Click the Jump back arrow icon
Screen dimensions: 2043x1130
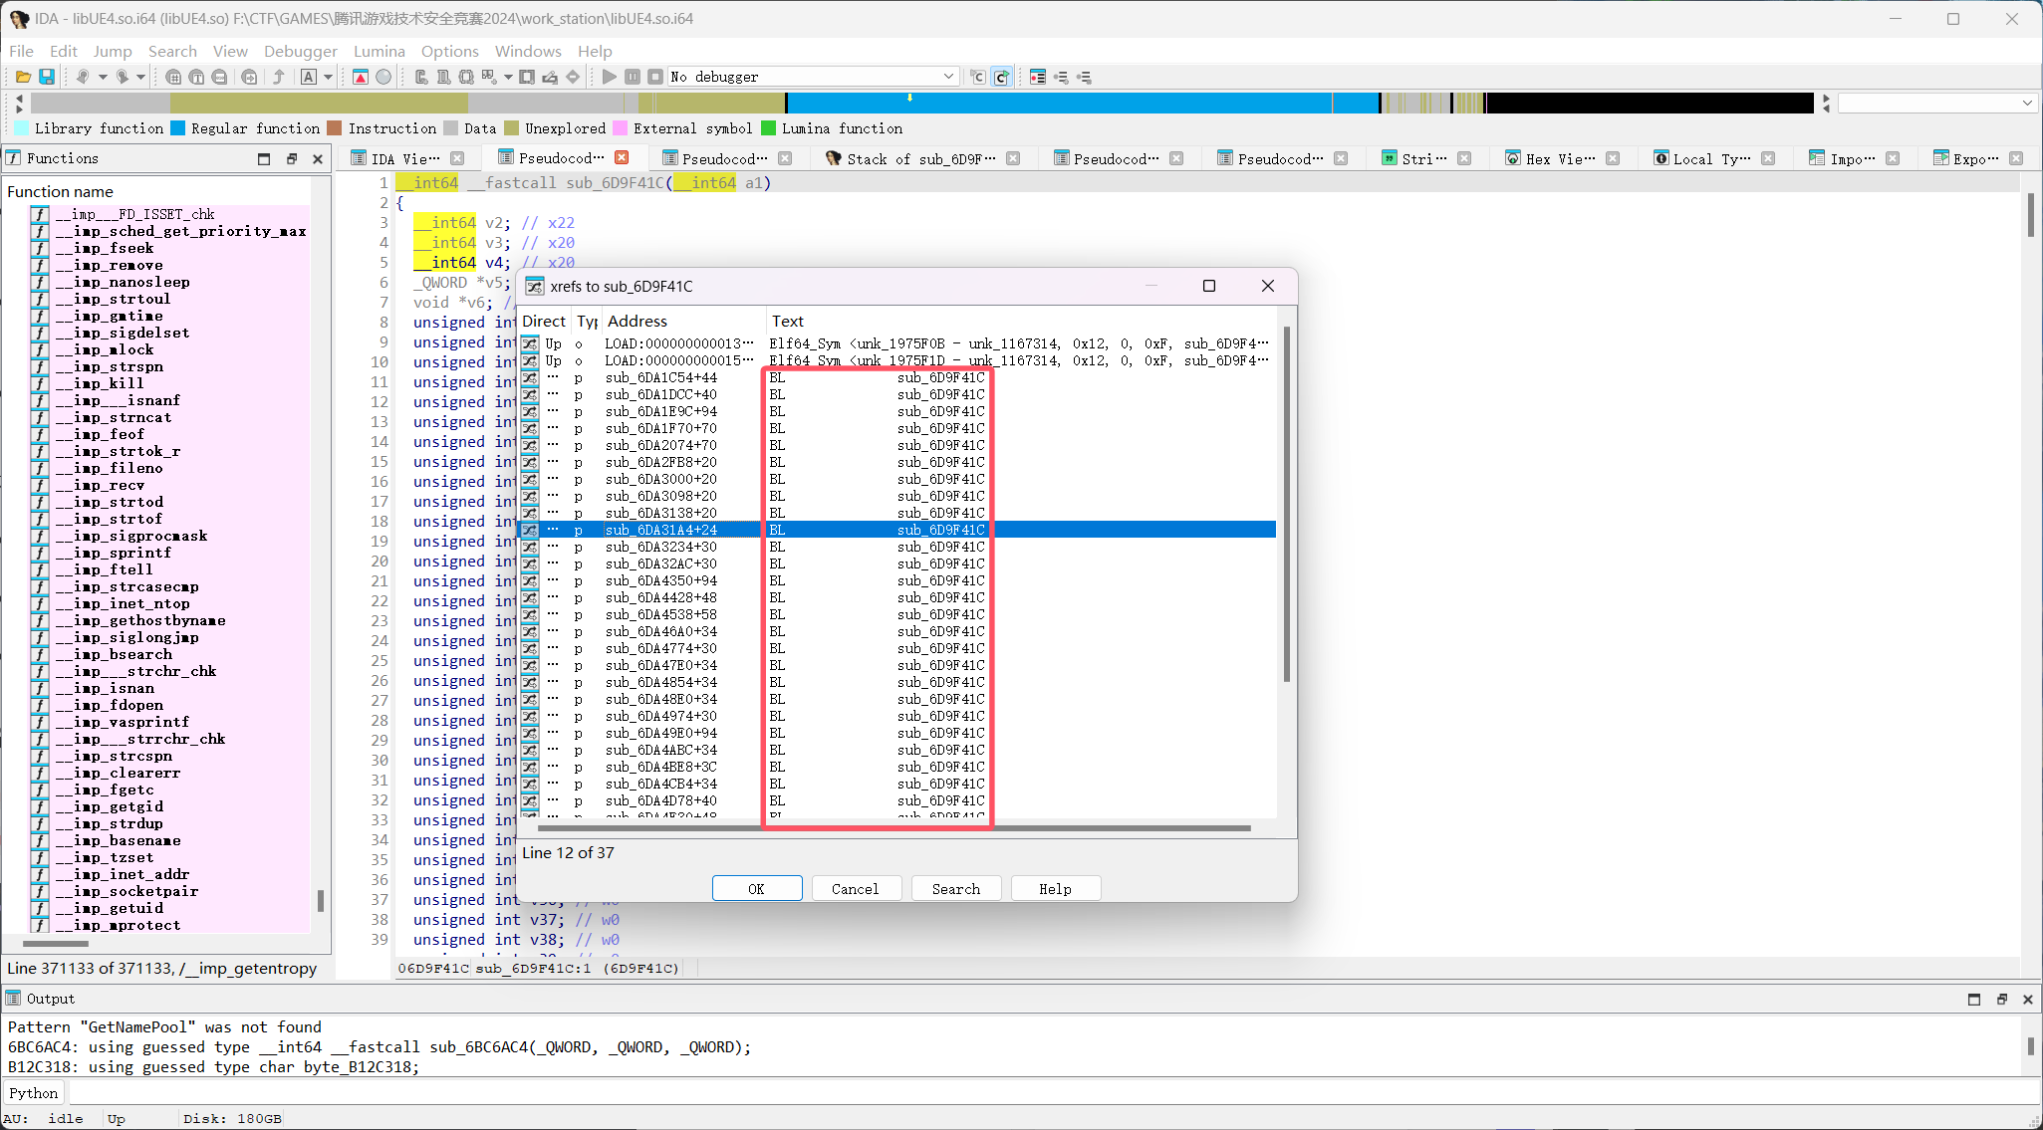(83, 77)
